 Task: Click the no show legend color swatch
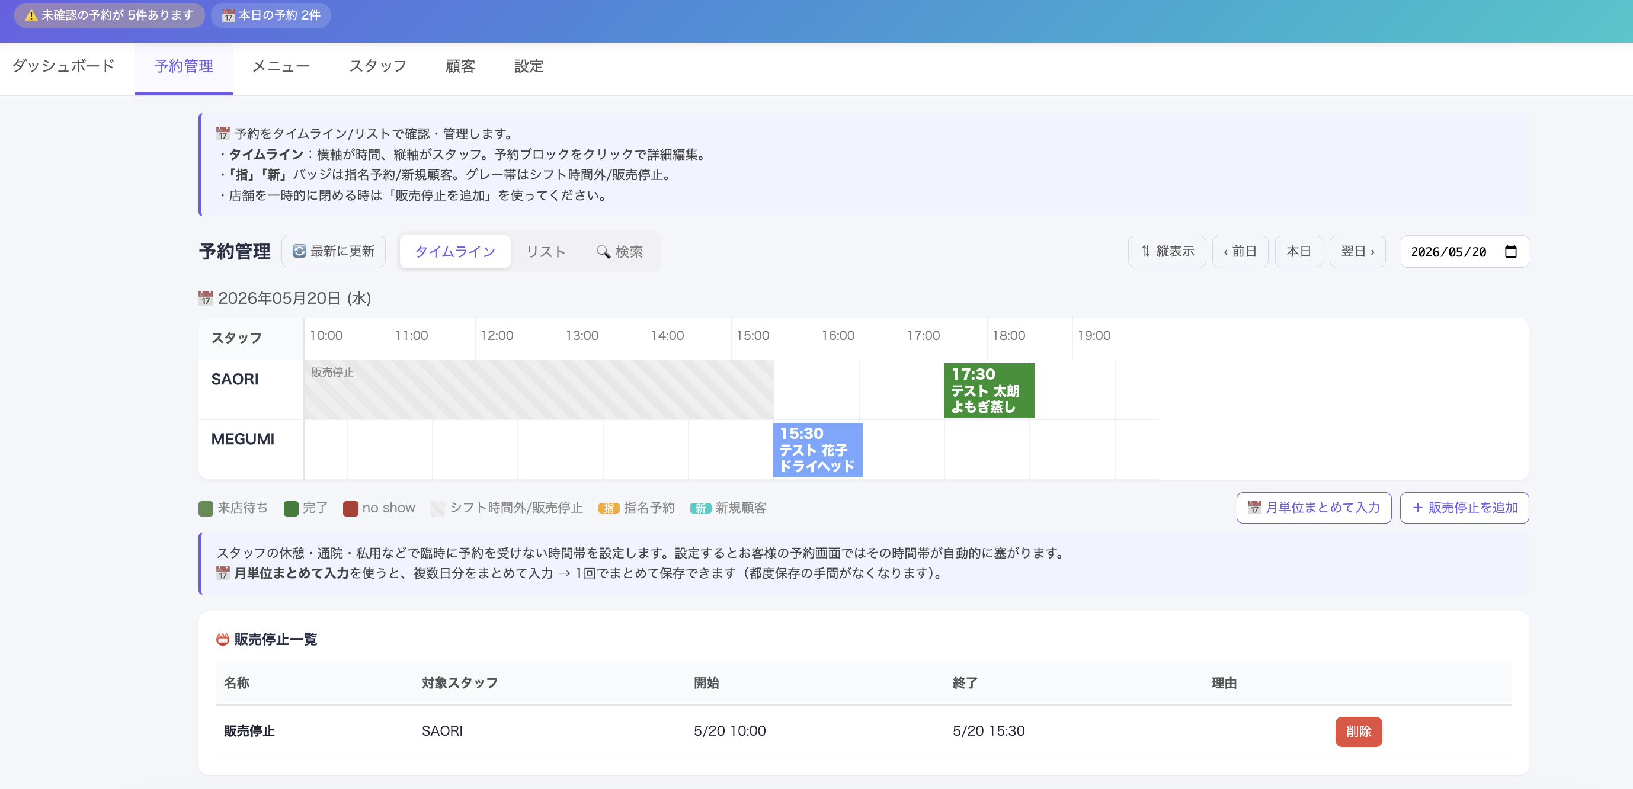pos(351,508)
